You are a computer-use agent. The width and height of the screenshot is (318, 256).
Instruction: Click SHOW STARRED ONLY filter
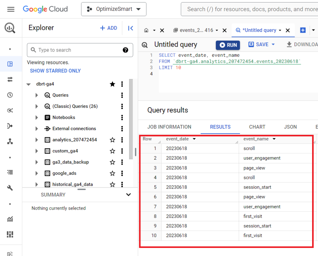tap(55, 71)
